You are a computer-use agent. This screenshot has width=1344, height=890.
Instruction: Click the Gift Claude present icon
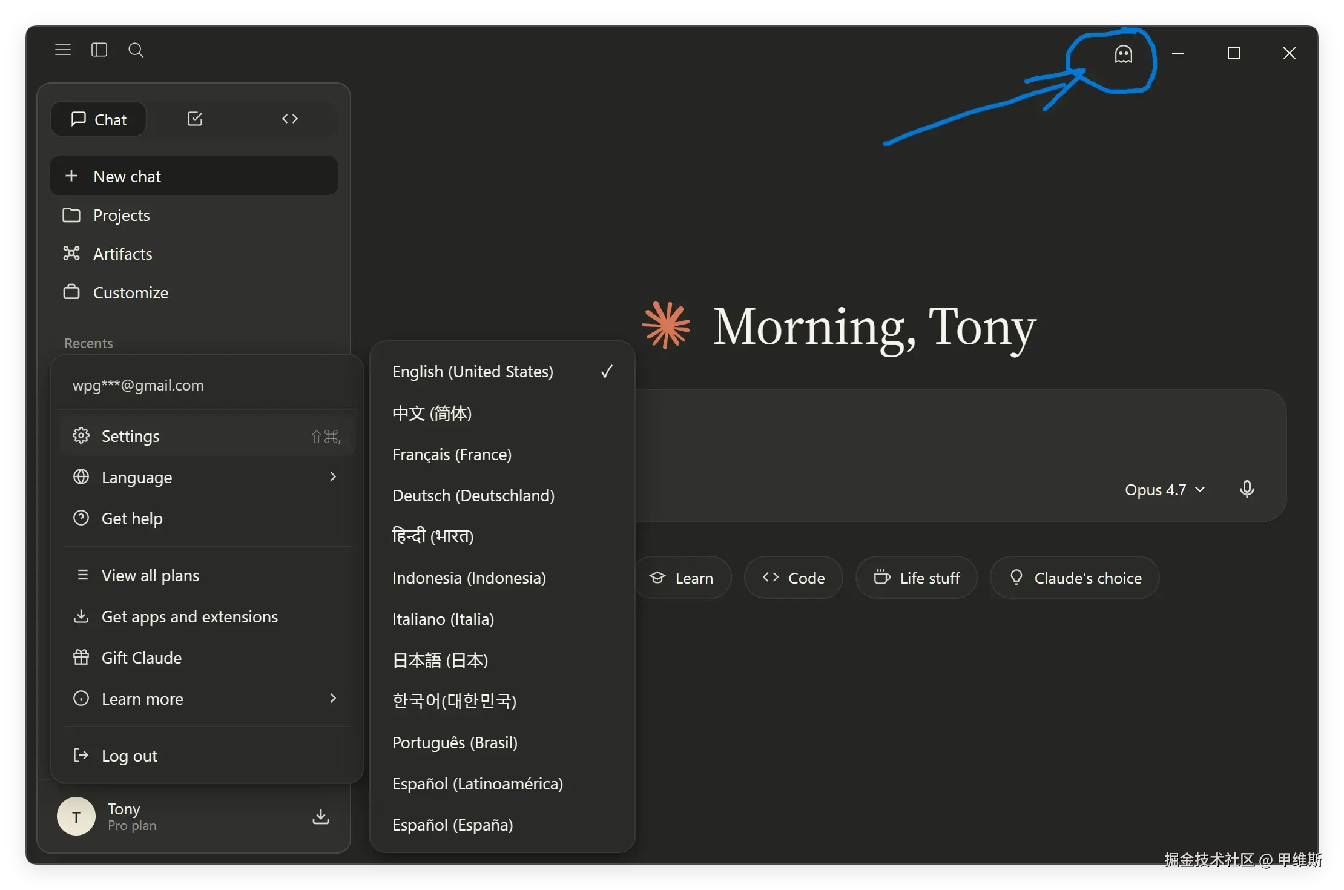pos(81,657)
